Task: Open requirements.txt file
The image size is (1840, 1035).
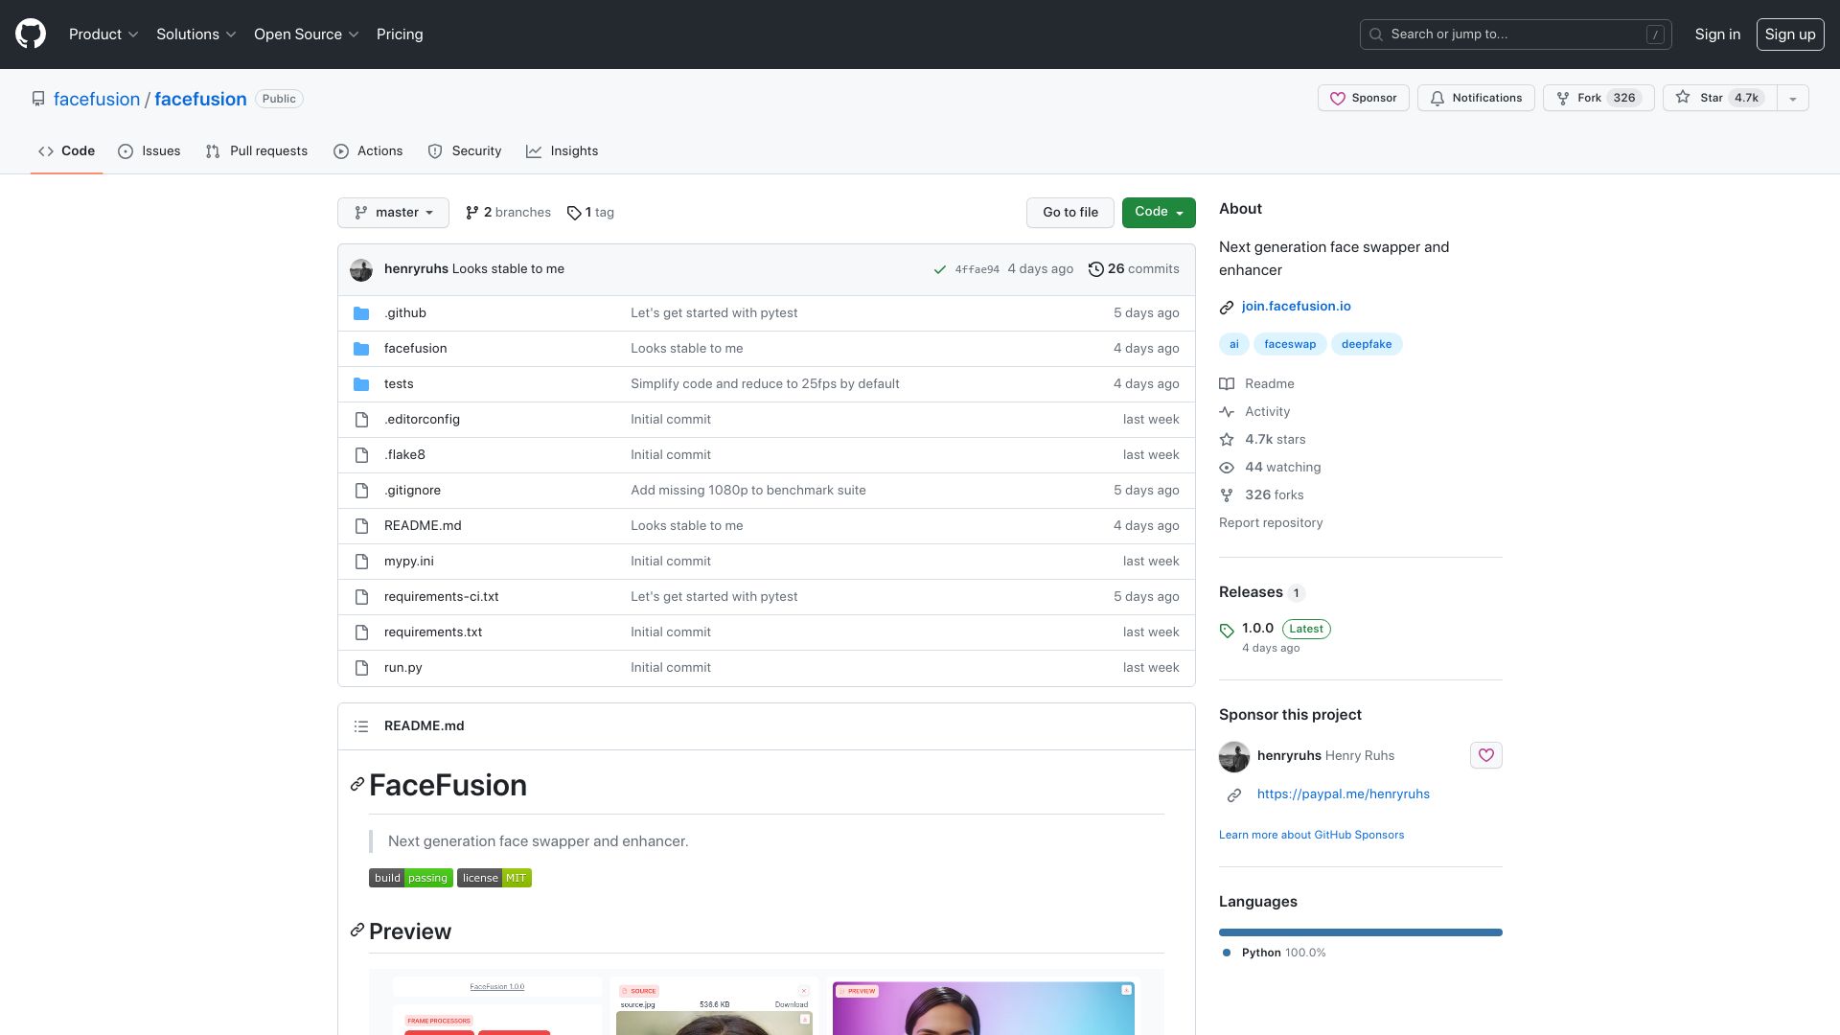Action: (433, 632)
